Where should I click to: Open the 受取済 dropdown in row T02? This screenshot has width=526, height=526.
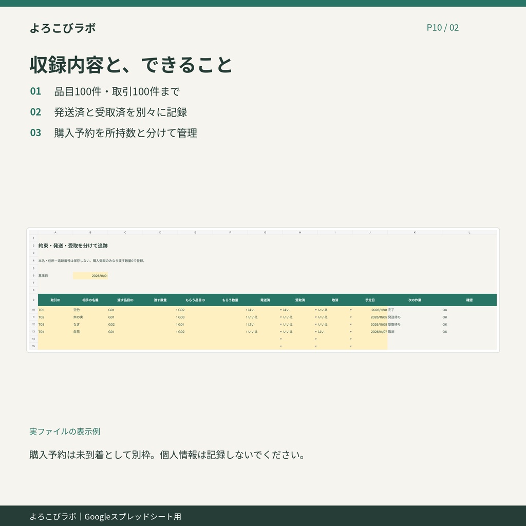[316, 317]
